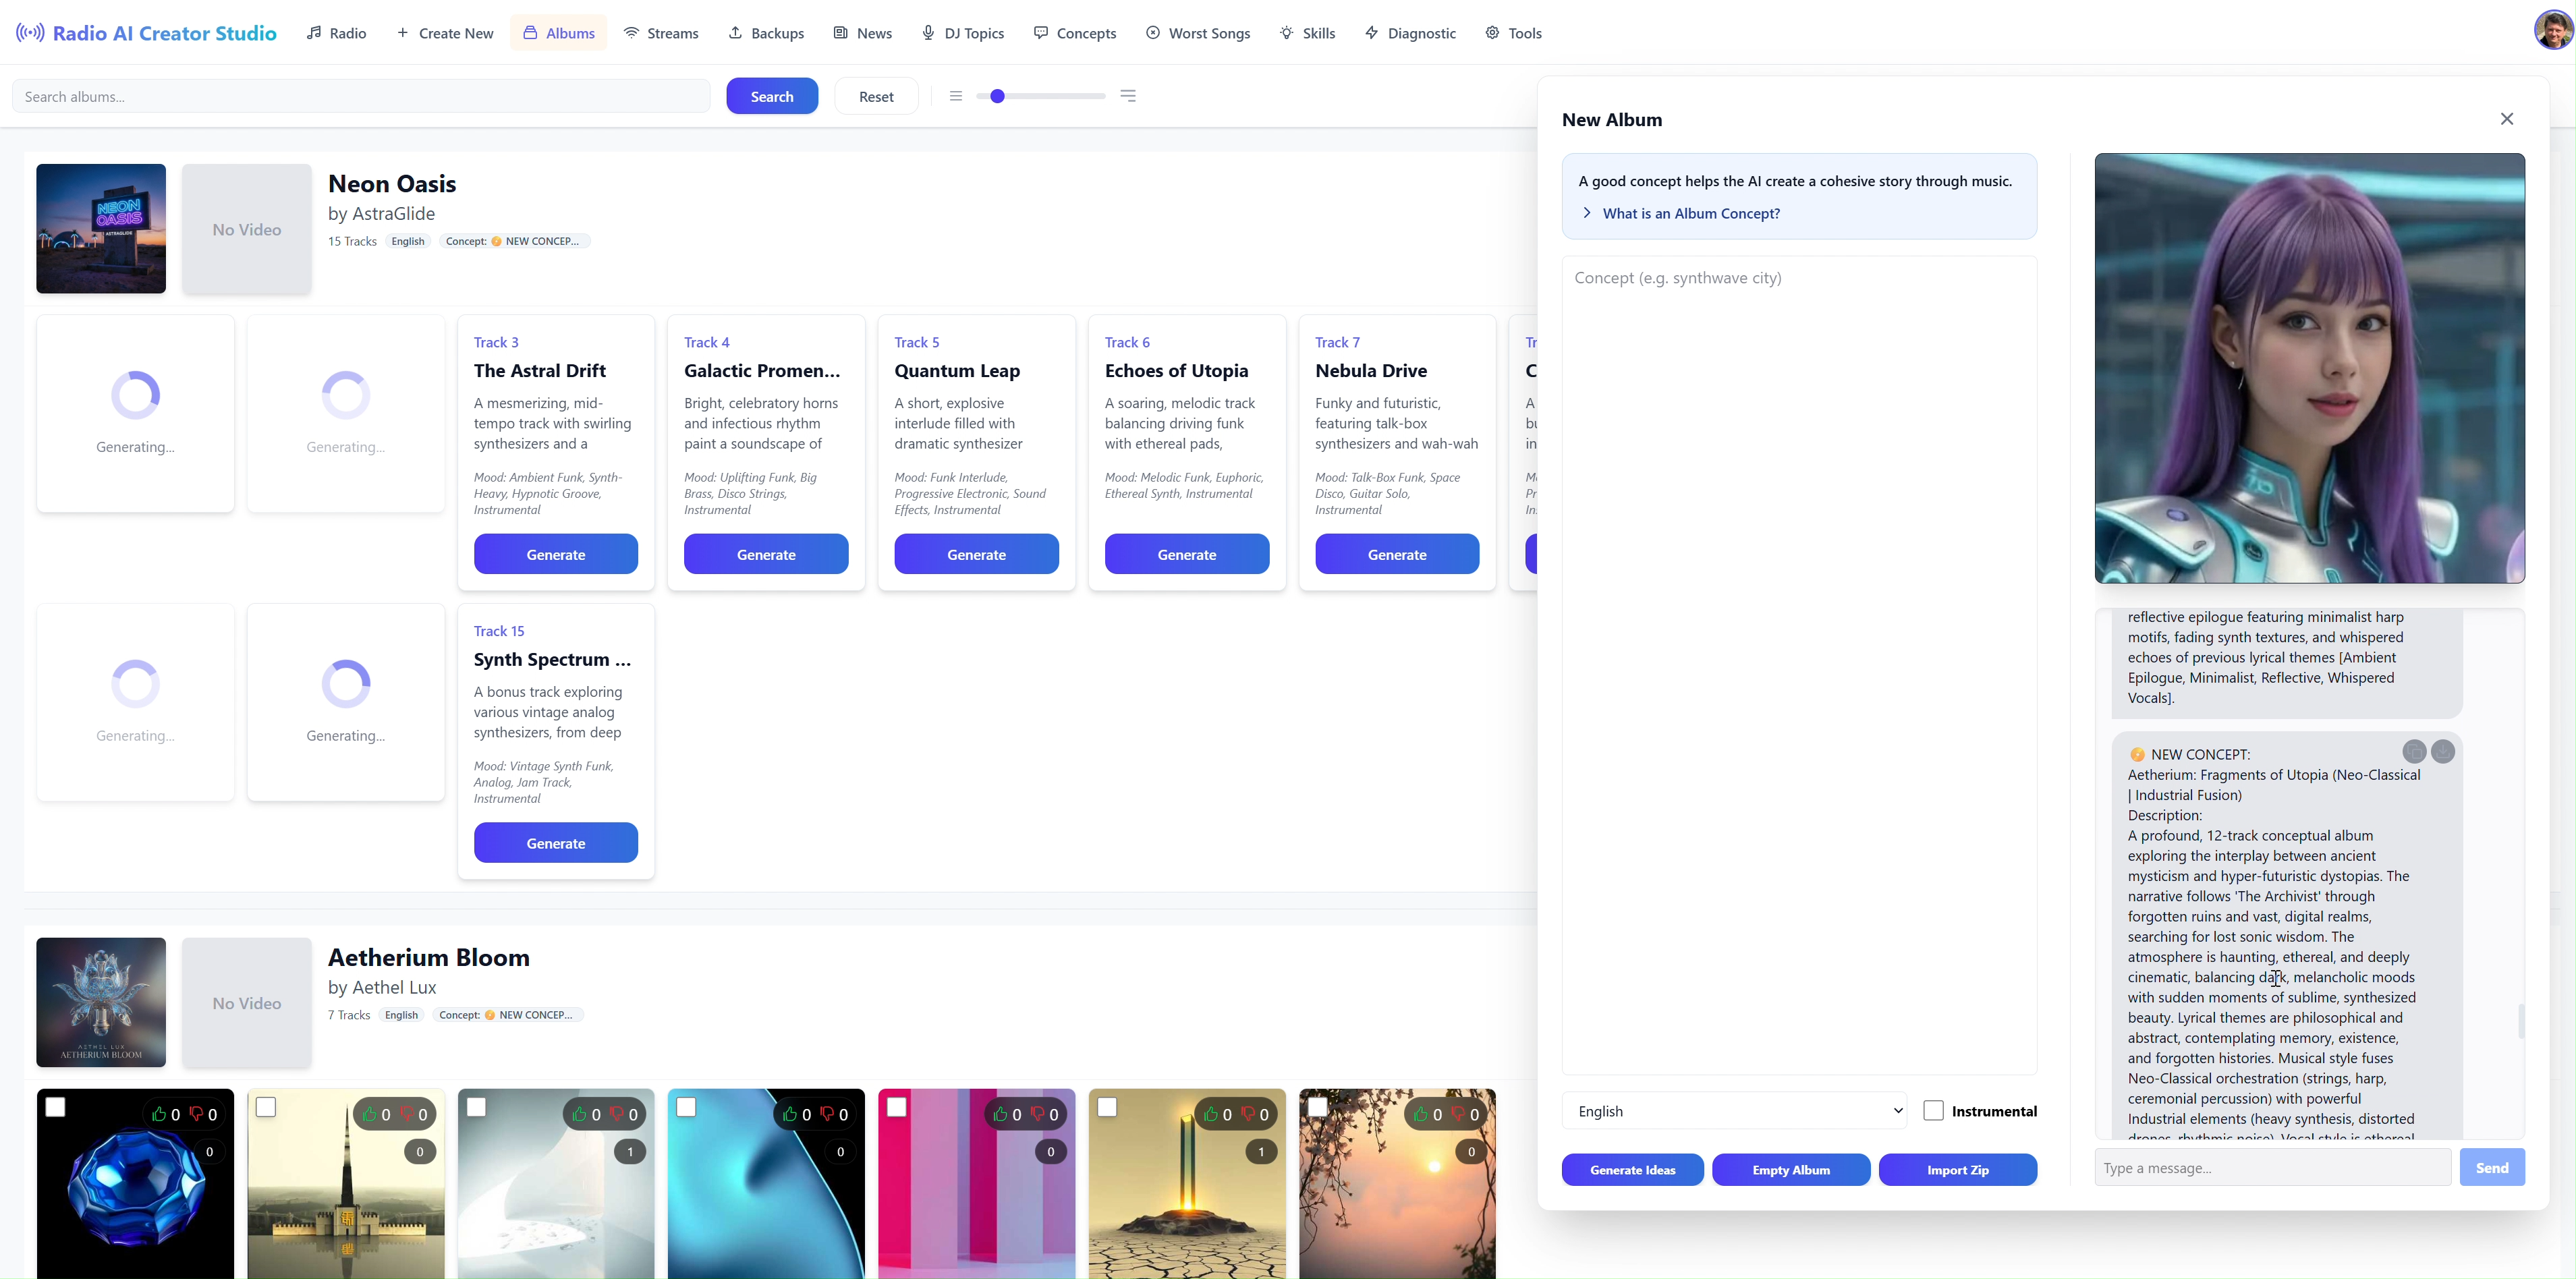Click the Radio AI Creator Studio logo
The width and height of the screenshot is (2576, 1279).
point(146,33)
